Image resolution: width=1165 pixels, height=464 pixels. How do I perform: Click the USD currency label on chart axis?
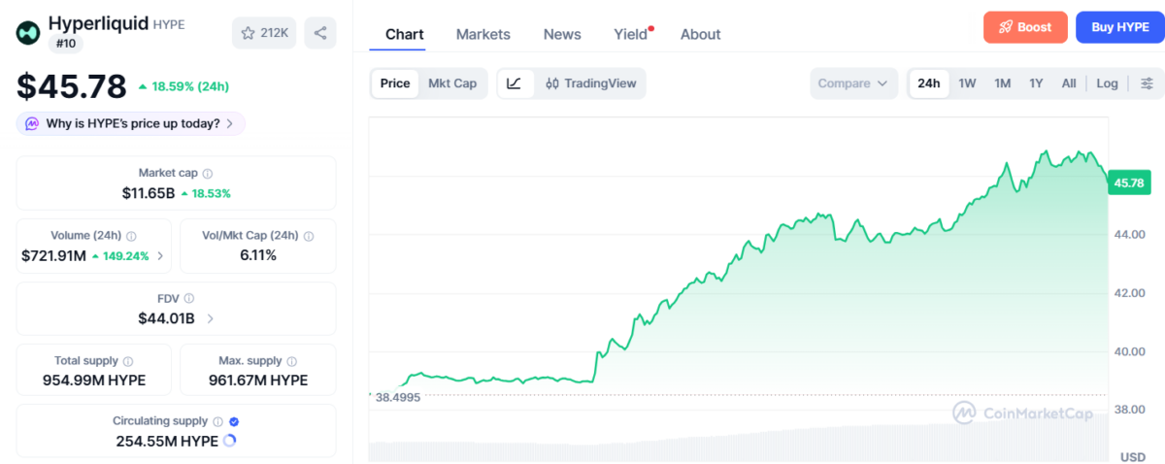click(1133, 456)
